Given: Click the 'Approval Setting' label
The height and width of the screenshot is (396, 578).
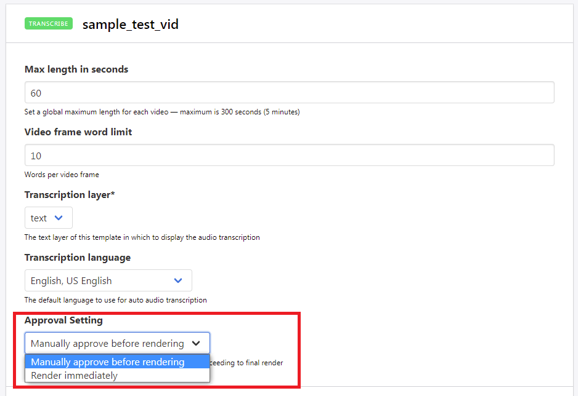Looking at the screenshot, I should pyautogui.click(x=63, y=320).
